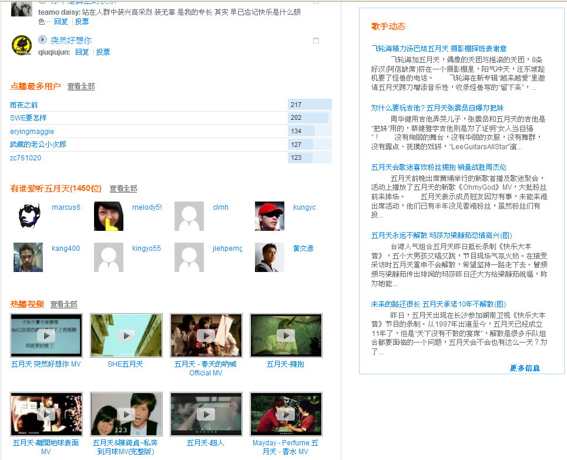
Task: Open teamo daisy's avatar image
Action: 22,8
